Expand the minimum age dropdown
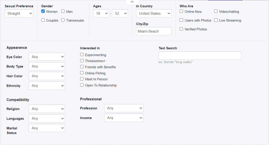Screen dimensions: 269x145 (101, 13)
